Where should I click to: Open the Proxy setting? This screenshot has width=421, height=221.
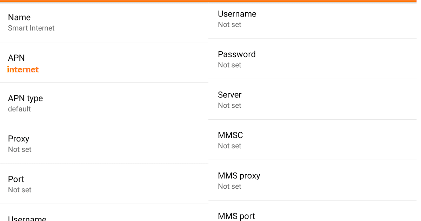coord(19,139)
